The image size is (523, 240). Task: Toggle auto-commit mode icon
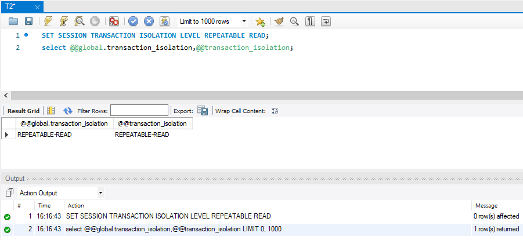pyautogui.click(x=165, y=21)
